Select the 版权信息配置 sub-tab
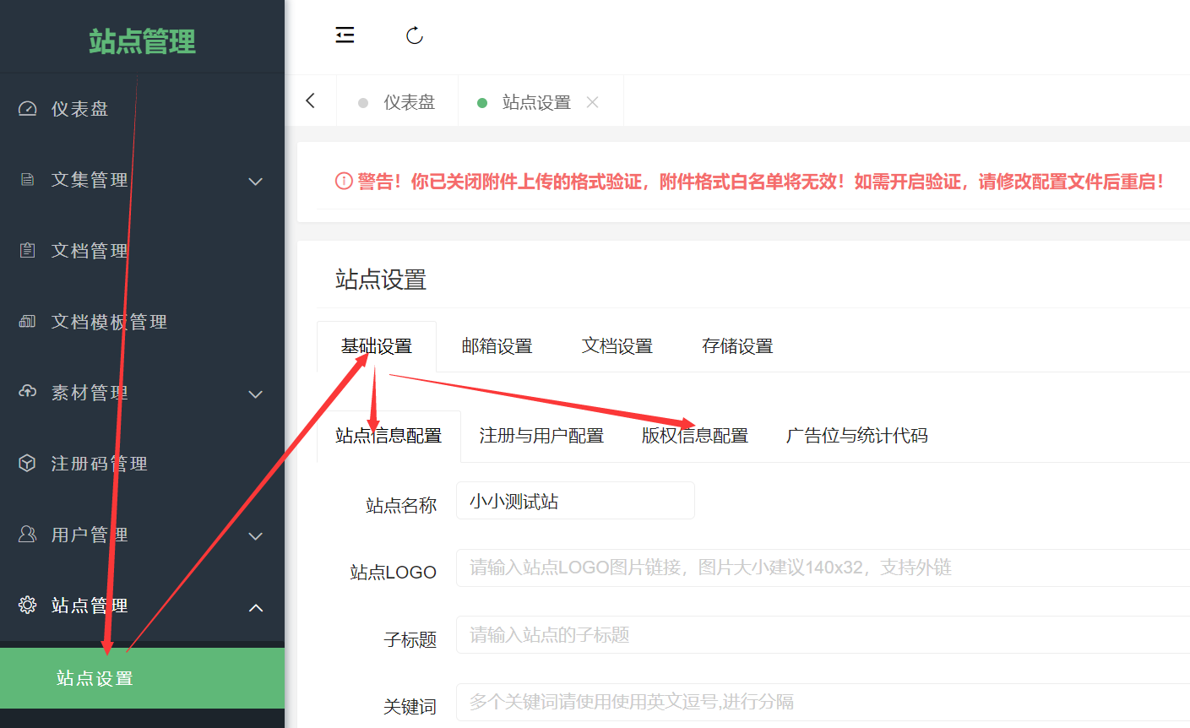 point(695,436)
